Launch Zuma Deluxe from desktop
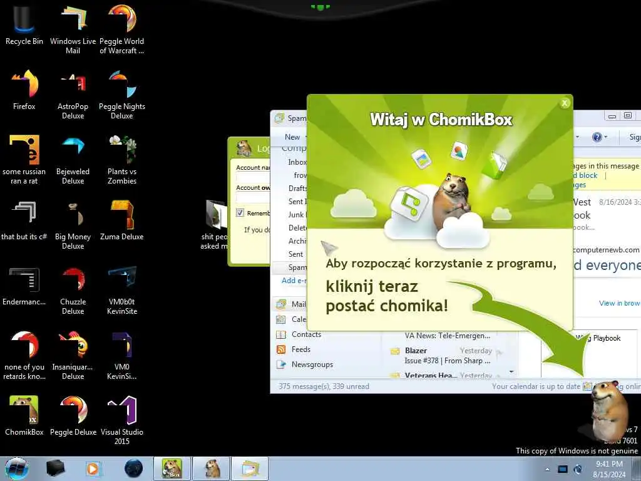 (122, 220)
